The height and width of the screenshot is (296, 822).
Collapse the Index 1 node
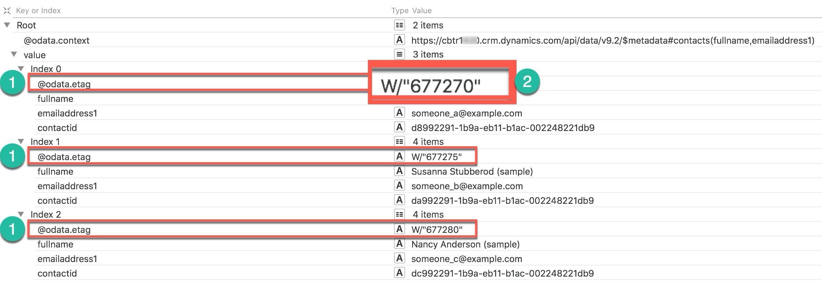[x=21, y=141]
